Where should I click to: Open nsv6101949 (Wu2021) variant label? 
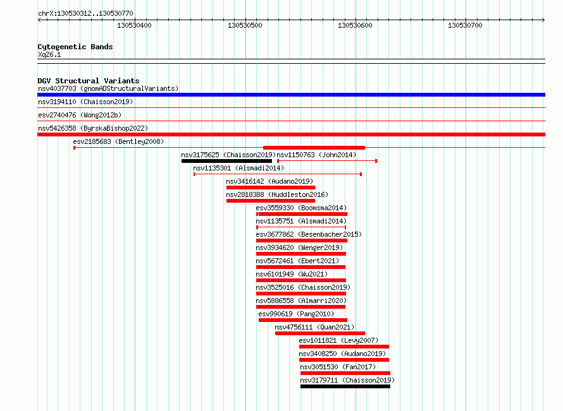pyautogui.click(x=292, y=274)
